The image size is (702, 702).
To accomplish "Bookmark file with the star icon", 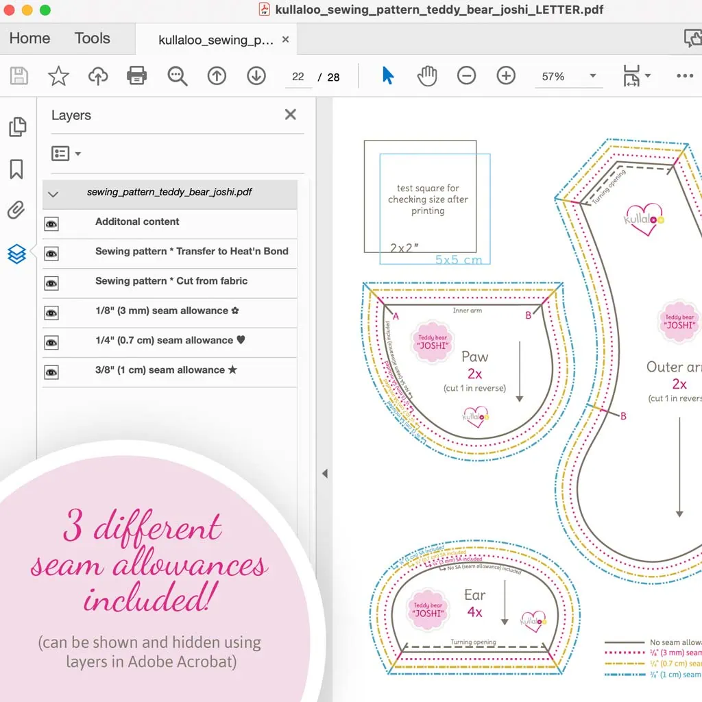I will [x=59, y=76].
